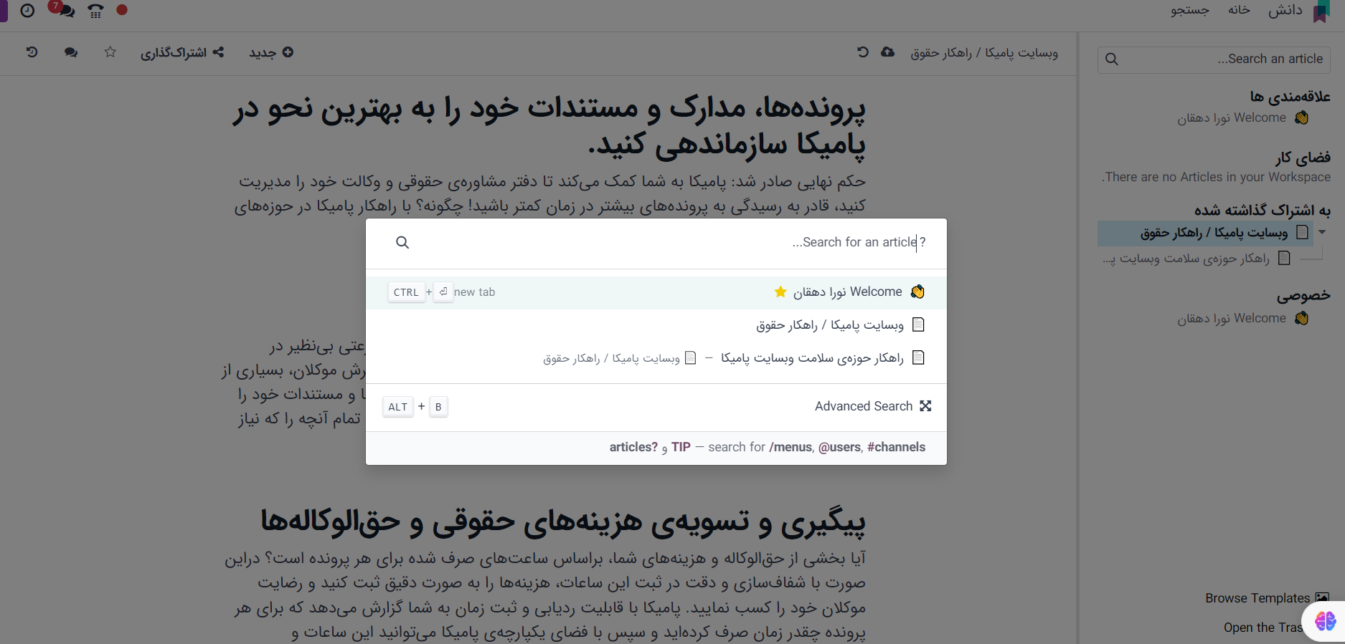Click the waving hand emoji in search result
The image size is (1345, 644).
(x=917, y=292)
